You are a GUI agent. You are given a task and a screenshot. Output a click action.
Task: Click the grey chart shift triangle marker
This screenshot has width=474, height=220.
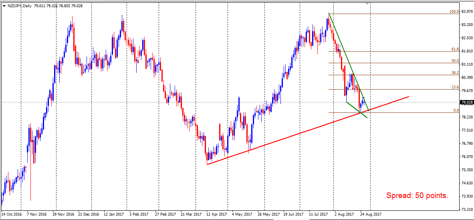[367, 4]
